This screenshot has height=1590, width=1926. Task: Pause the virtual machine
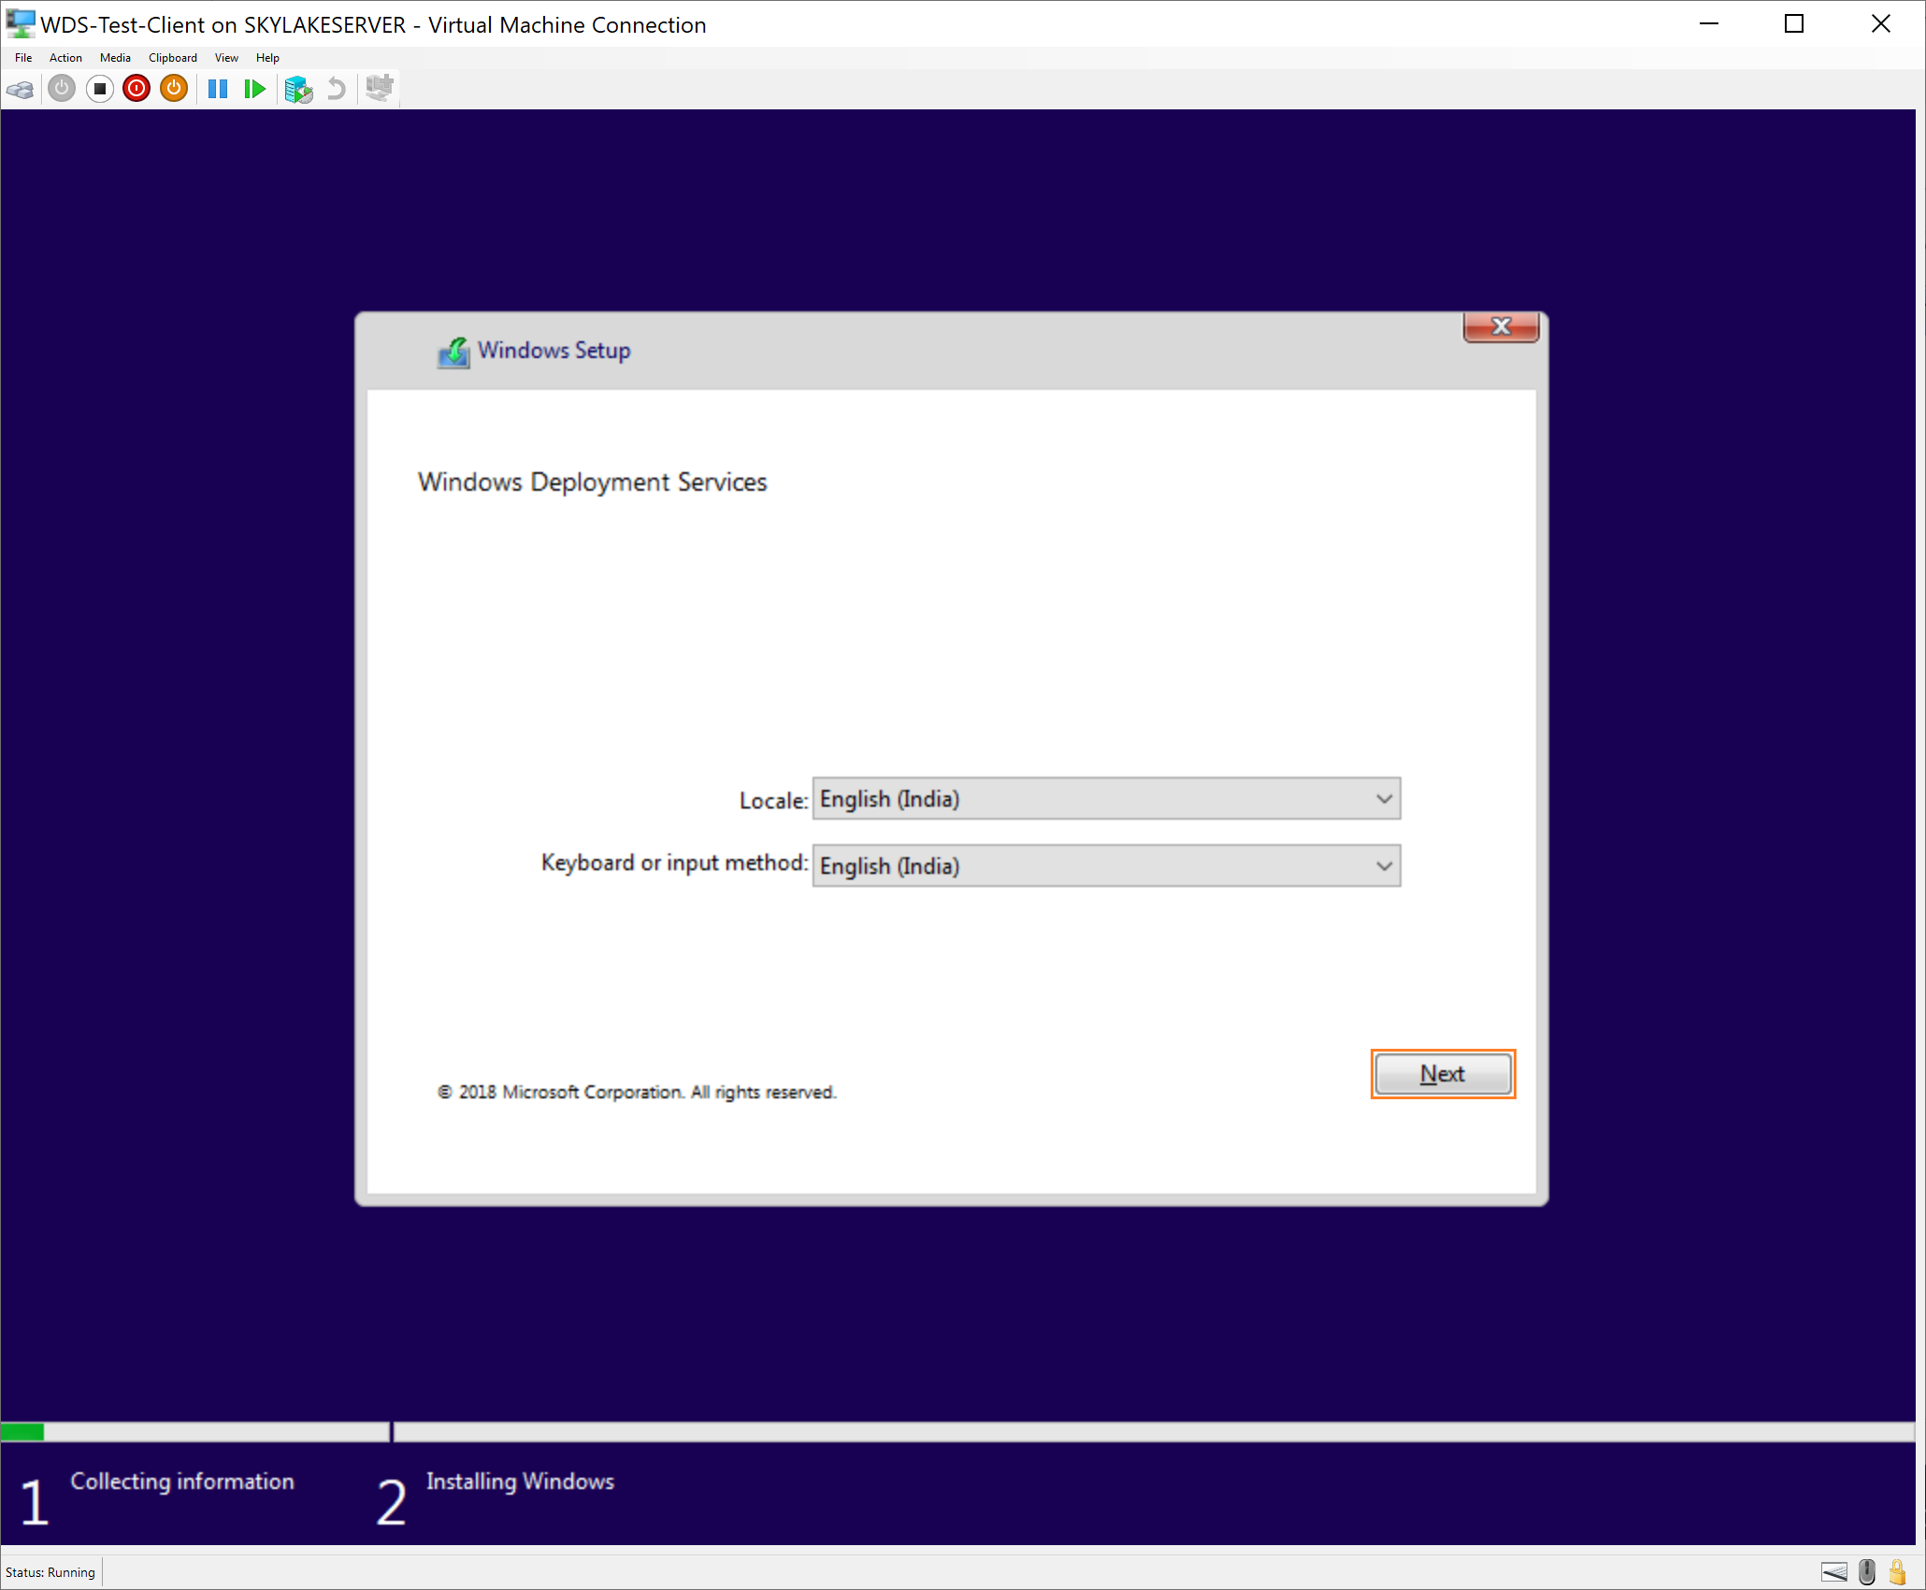(218, 90)
